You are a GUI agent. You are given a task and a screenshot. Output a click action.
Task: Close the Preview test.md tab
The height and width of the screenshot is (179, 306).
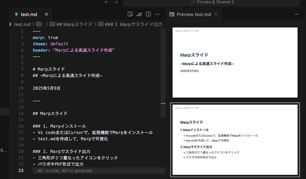[x=216, y=14]
